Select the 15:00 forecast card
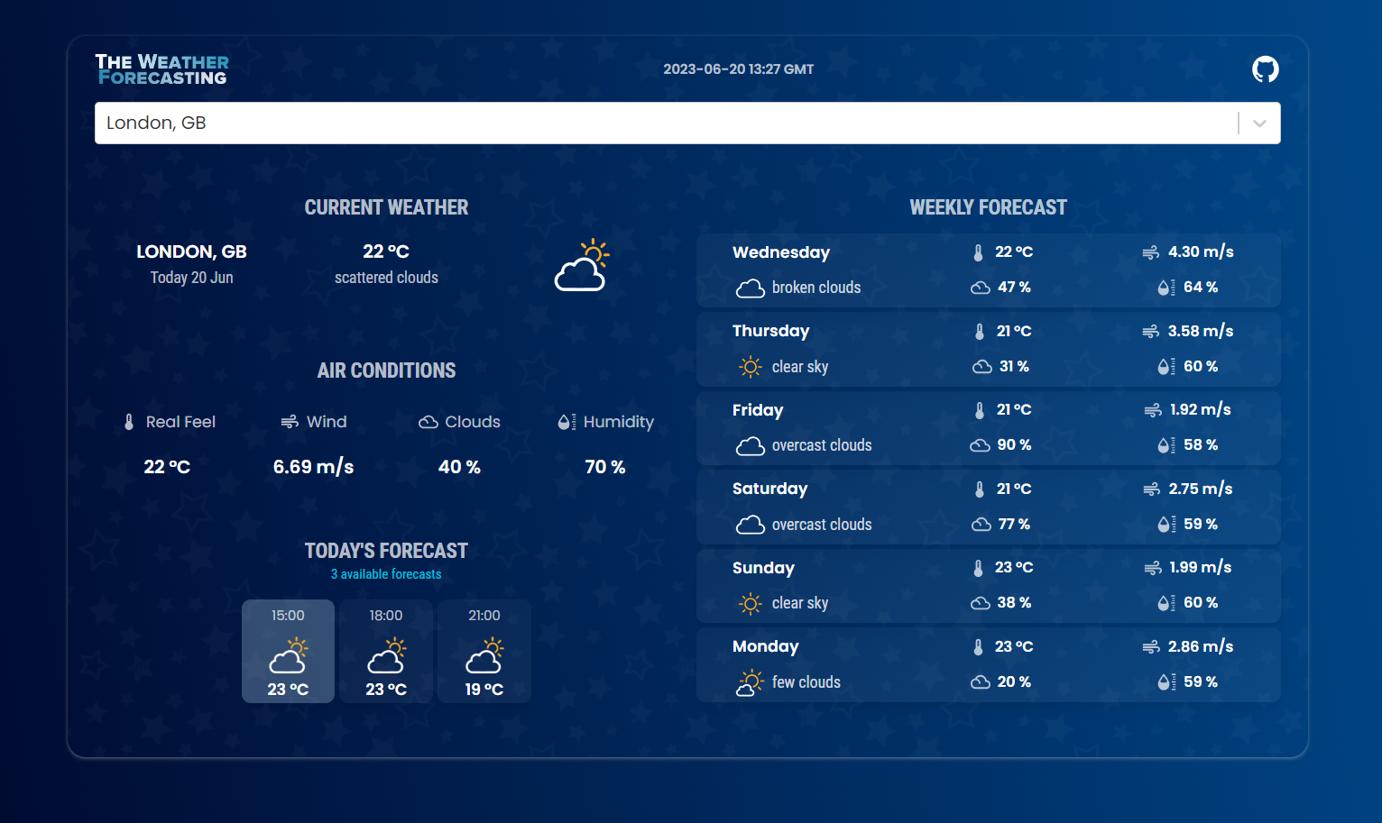This screenshot has height=823, width=1382. tap(288, 651)
